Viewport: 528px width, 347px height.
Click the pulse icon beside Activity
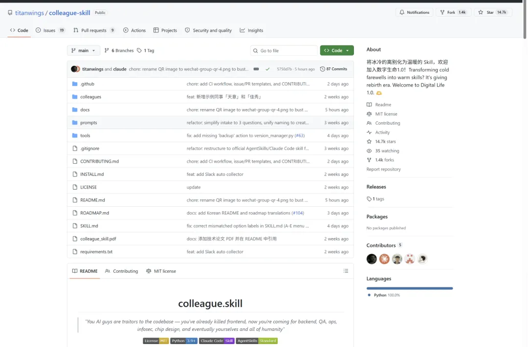pyautogui.click(x=369, y=132)
